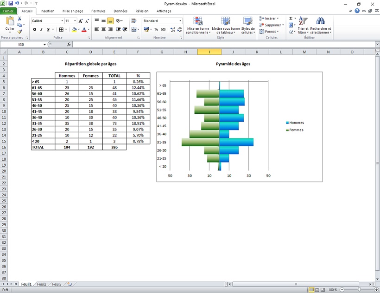Toggle bold formatting with the G button
Viewport: 380px width, 293px height.
pos(34,29)
